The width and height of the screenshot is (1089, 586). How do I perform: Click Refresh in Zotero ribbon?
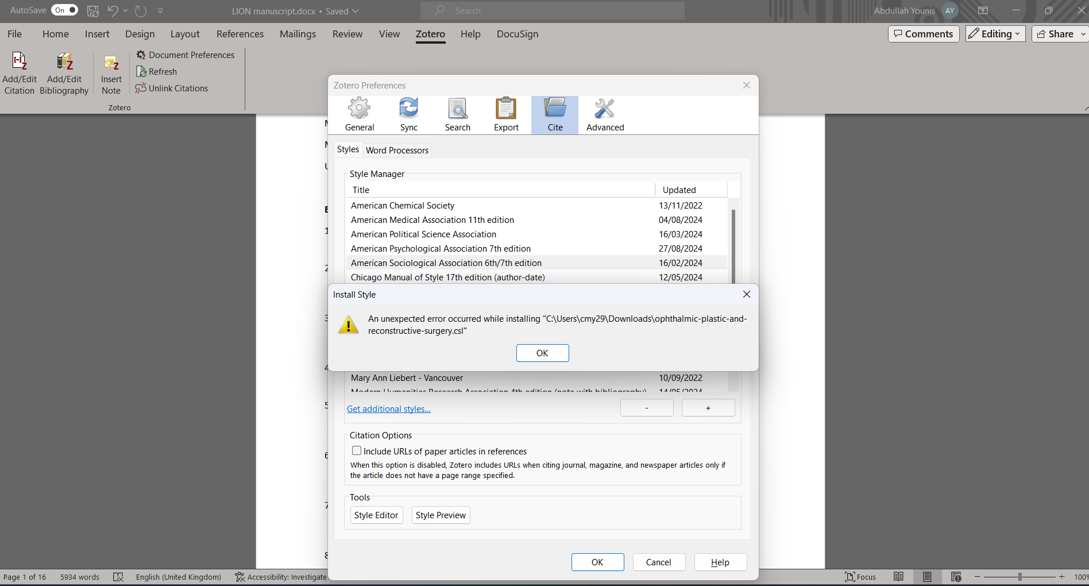(x=156, y=72)
